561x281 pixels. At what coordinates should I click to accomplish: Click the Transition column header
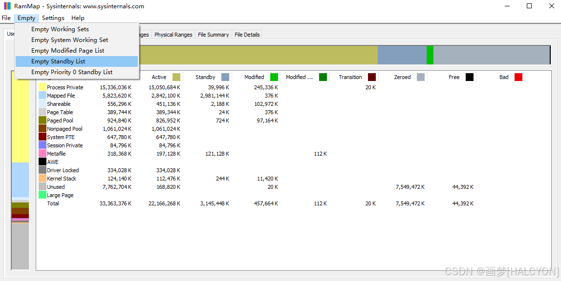[x=354, y=77]
